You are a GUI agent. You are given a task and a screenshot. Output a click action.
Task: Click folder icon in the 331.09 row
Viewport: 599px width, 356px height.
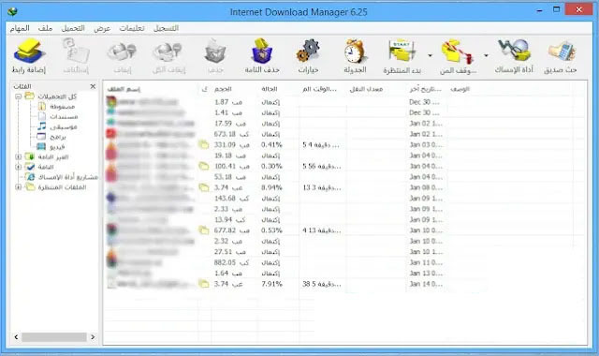click(x=204, y=144)
